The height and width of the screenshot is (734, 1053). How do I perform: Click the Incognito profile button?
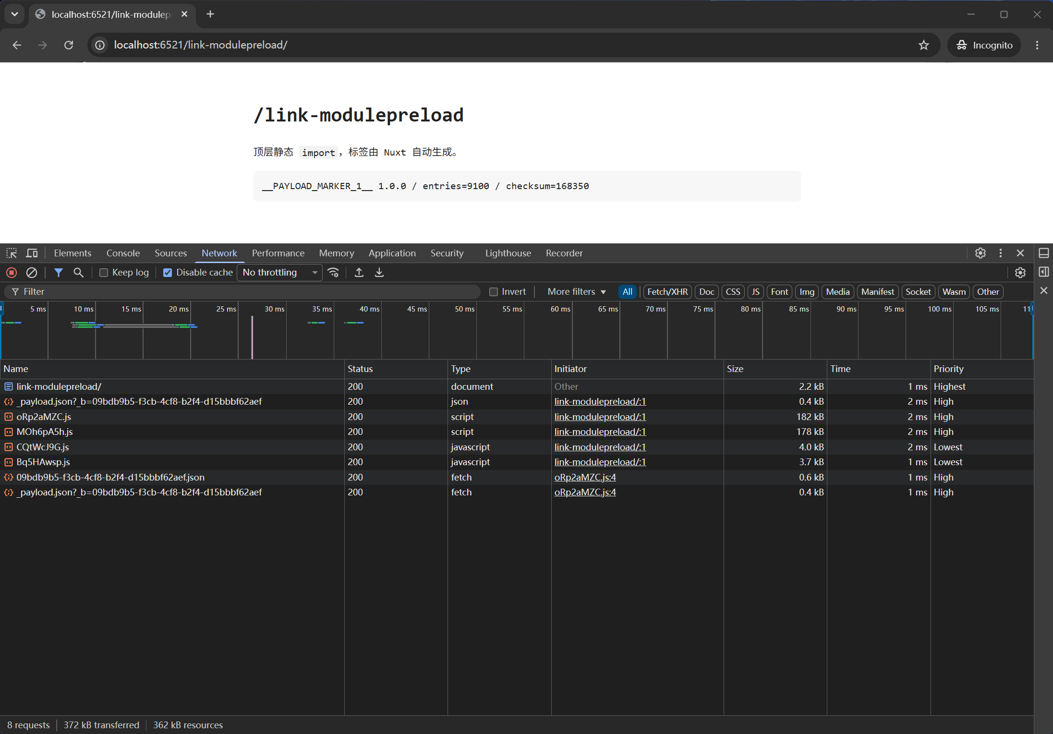coord(984,45)
